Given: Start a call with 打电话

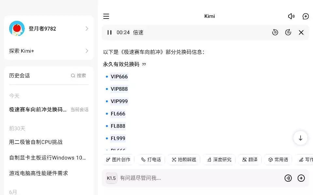Looking at the screenshot, I should coord(151,160).
